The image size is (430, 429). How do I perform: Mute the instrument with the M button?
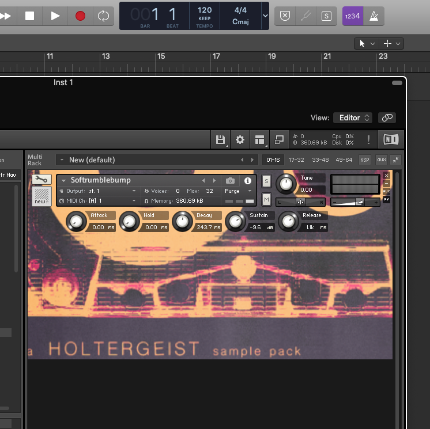[266, 199]
